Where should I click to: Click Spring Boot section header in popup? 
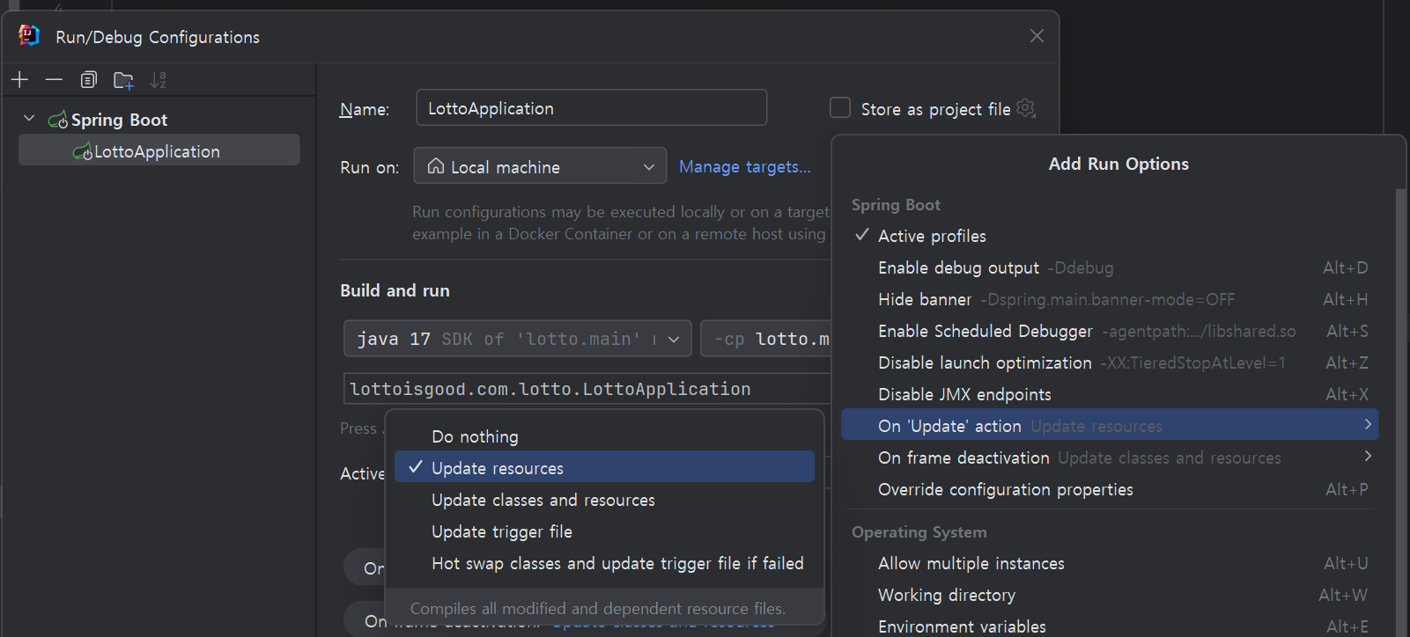point(896,204)
